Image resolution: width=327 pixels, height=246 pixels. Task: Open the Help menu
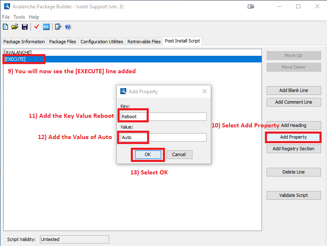(34, 17)
